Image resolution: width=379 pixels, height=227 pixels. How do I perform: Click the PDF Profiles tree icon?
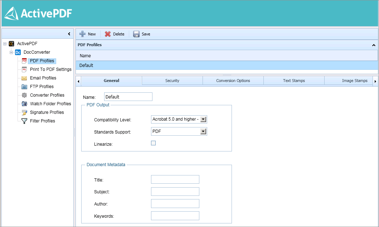pos(24,61)
